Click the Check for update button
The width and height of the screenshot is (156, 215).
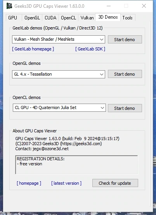[x=115, y=183]
